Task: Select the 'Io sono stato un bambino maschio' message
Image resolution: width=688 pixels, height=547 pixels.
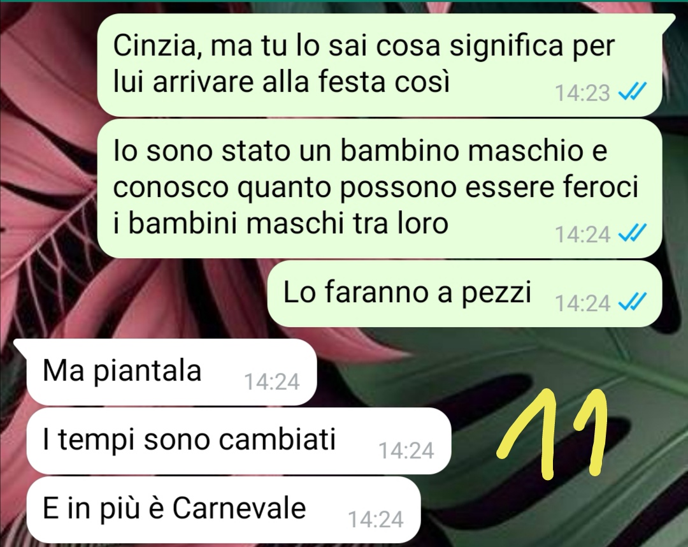Action: [379, 188]
